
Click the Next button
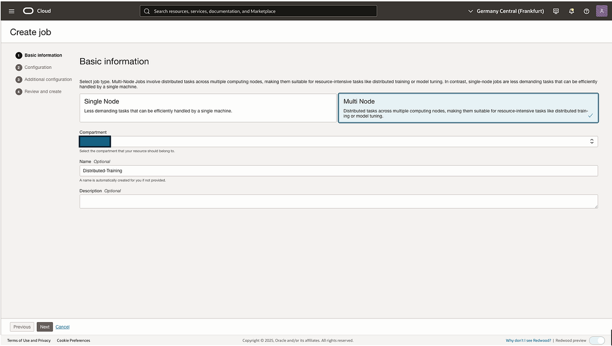(45, 327)
